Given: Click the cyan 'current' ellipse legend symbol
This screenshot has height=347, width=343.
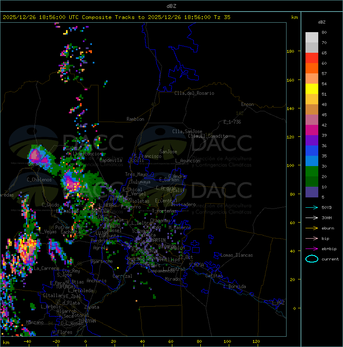Looking at the screenshot, I should [312, 259].
